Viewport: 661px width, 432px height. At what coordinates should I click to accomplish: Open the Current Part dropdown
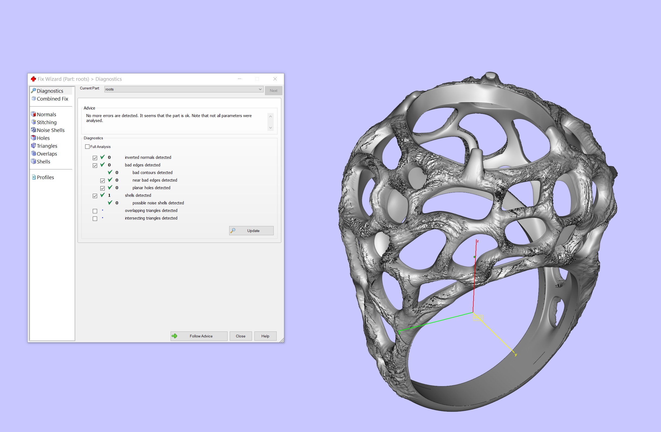coord(260,89)
